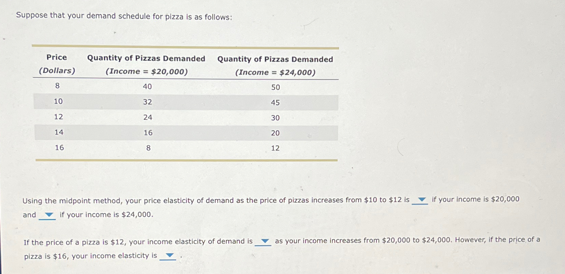Image resolution: width=565 pixels, height=274 pixels.
Task: Select the shaded table row for price 10
Action: coord(185,102)
